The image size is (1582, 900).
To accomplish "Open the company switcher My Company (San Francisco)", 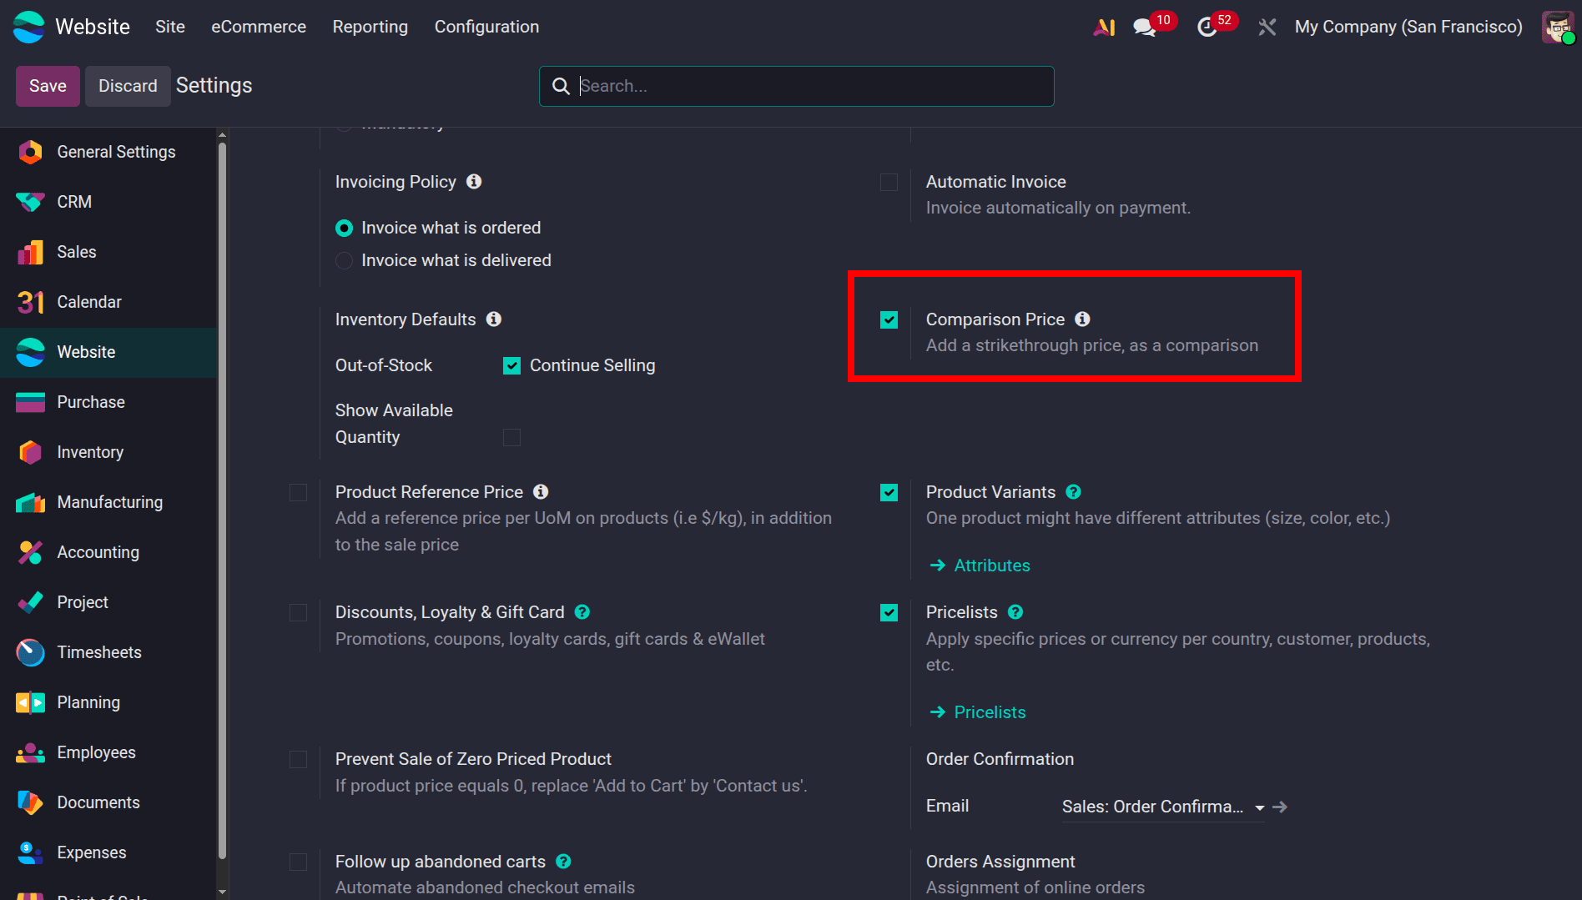I will [1408, 27].
